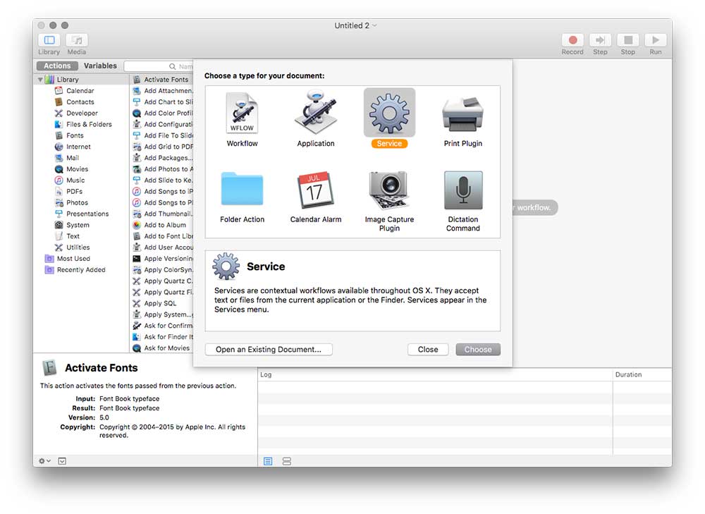Select the Workflow document type icon
The height and width of the screenshot is (514, 705).
click(242, 112)
